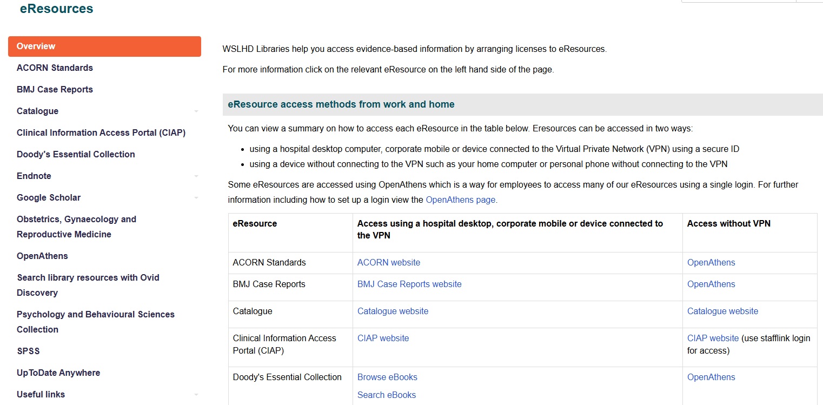Open the OpenAthens page link
Image resolution: width=823 pixels, height=405 pixels.
click(459, 200)
